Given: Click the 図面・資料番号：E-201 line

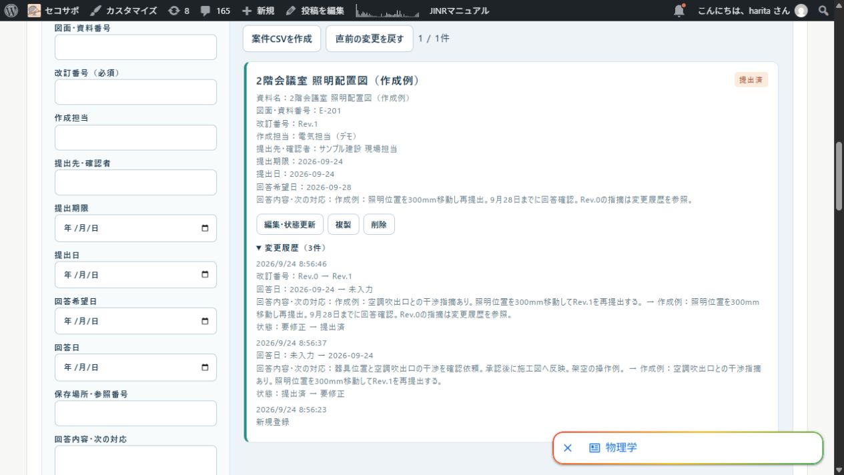Looking at the screenshot, I should [x=298, y=111].
